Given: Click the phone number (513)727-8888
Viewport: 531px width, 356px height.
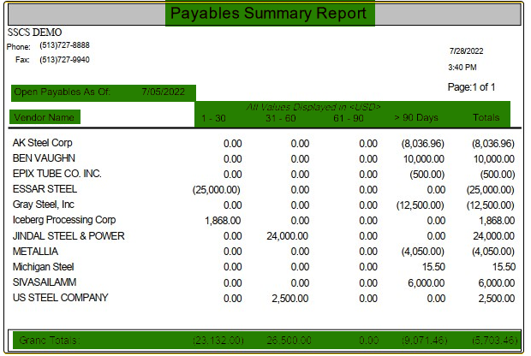Looking at the screenshot, I should 64,45.
